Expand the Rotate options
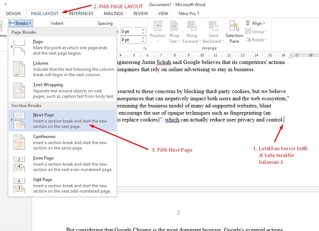The image size is (319, 231). (x=256, y=40)
